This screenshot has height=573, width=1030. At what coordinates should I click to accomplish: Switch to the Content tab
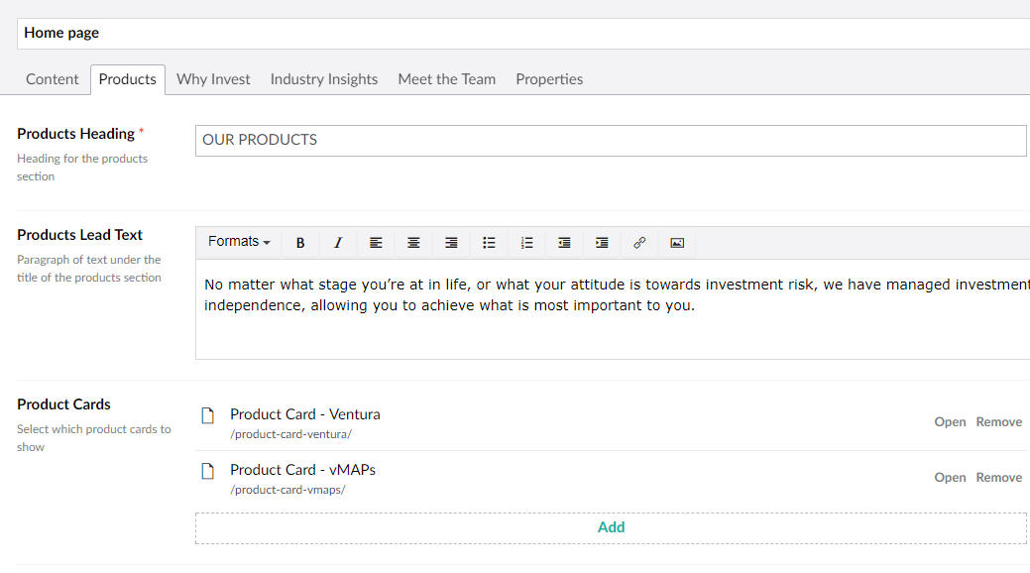pyautogui.click(x=52, y=79)
